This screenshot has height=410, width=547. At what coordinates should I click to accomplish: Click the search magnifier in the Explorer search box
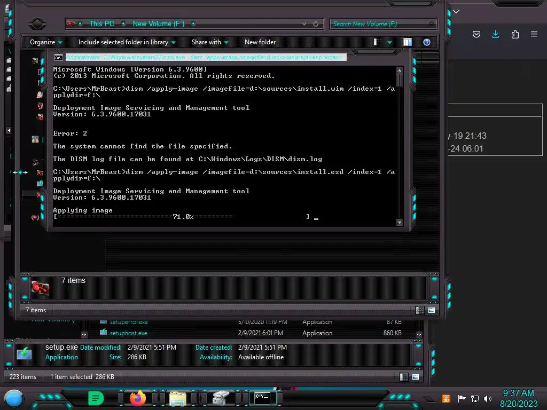pos(432,23)
